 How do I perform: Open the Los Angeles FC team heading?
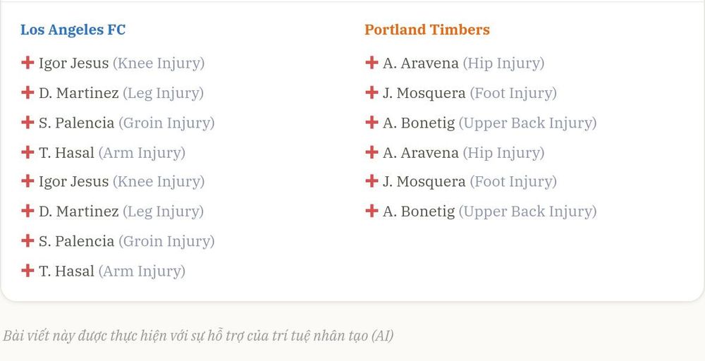[x=73, y=30]
